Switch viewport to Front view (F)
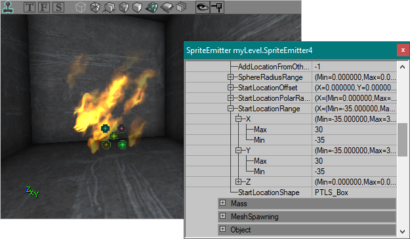This screenshot has width=410, height=239. coord(44,7)
